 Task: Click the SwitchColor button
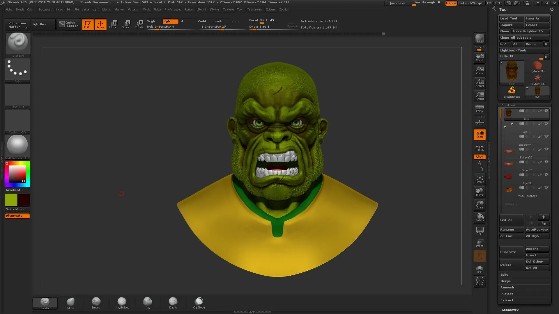(x=17, y=209)
